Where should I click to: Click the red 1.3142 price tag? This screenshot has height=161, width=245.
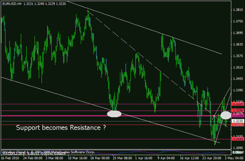click(x=238, y=139)
